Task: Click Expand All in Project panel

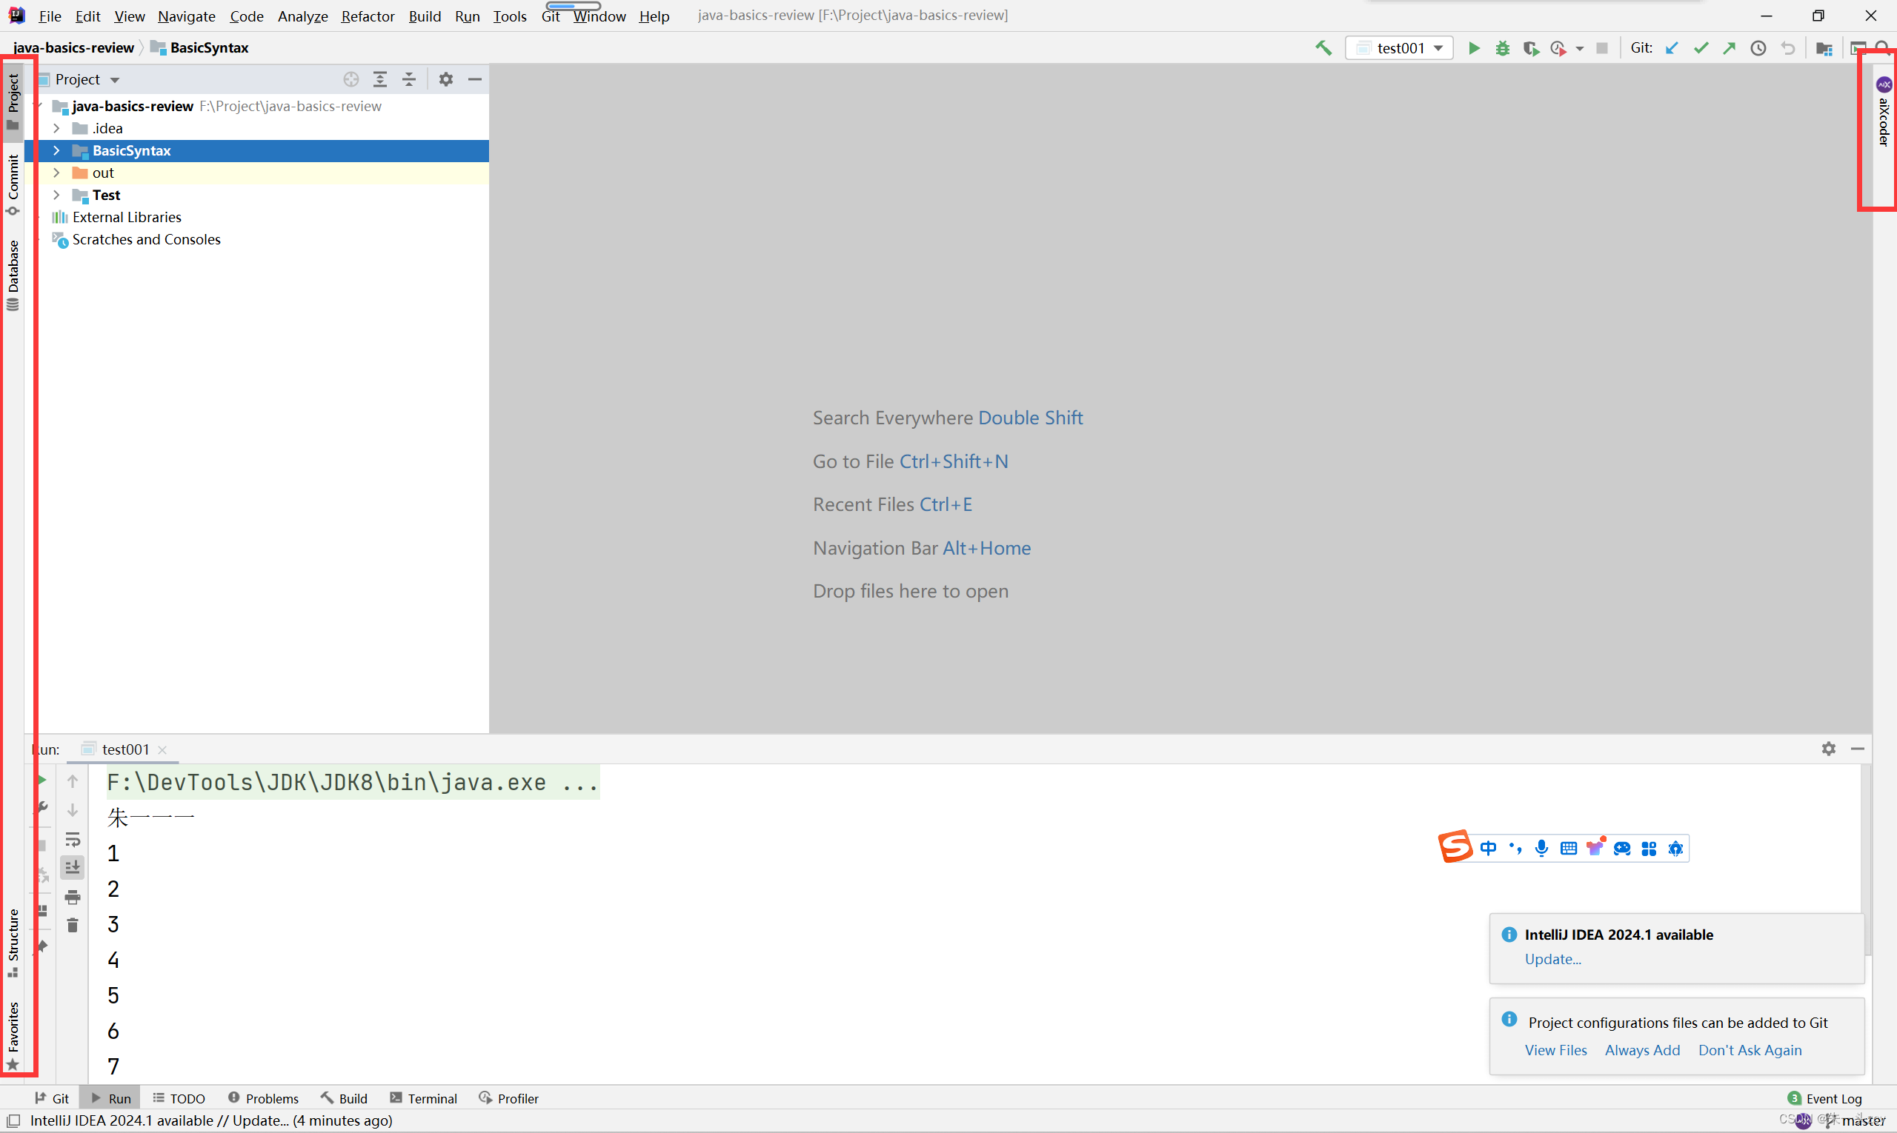Action: click(379, 79)
